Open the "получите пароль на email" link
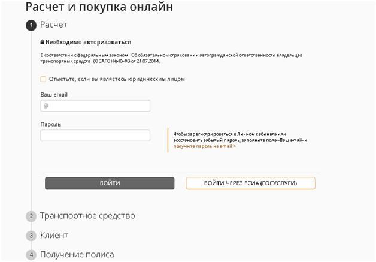 (204, 146)
